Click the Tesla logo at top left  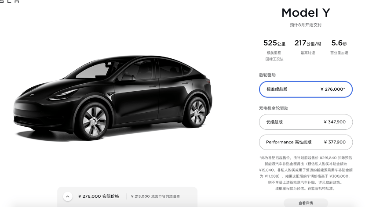pos(9,1)
